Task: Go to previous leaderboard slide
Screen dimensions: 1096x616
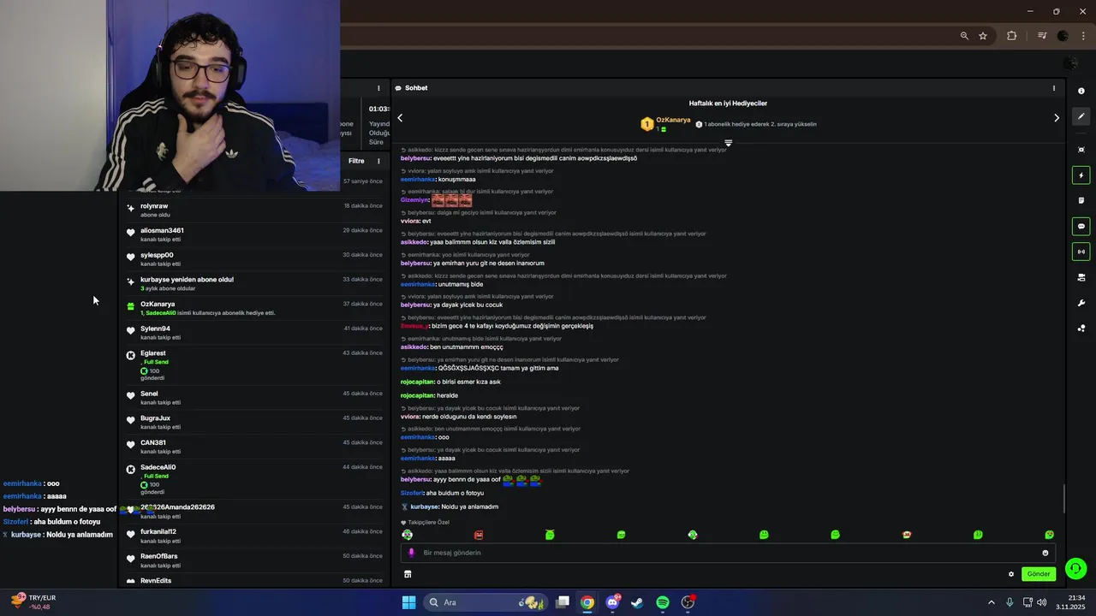Action: pos(400,118)
